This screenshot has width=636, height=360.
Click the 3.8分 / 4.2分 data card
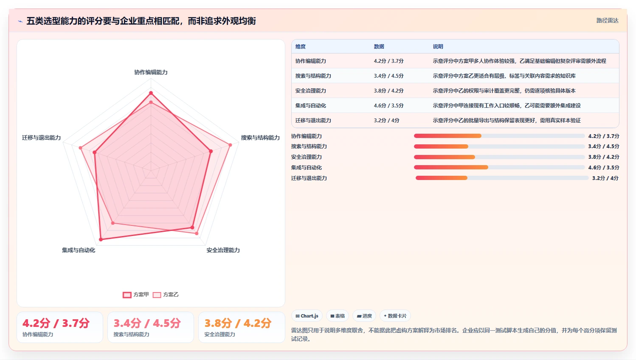click(242, 327)
